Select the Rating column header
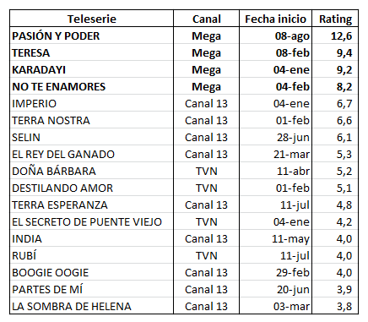368x322 pixels. [x=335, y=19]
